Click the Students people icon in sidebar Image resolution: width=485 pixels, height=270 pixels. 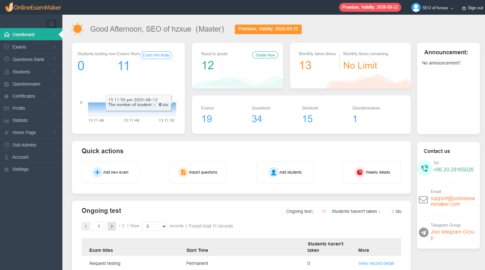[6, 72]
